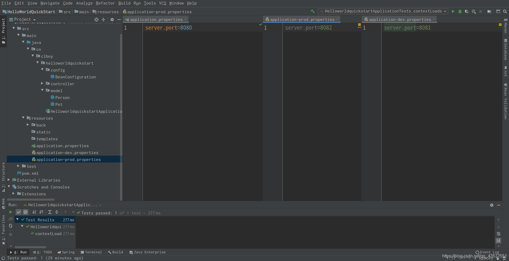Open the Run with Profiler icon
509x261 pixels.
[474, 11]
